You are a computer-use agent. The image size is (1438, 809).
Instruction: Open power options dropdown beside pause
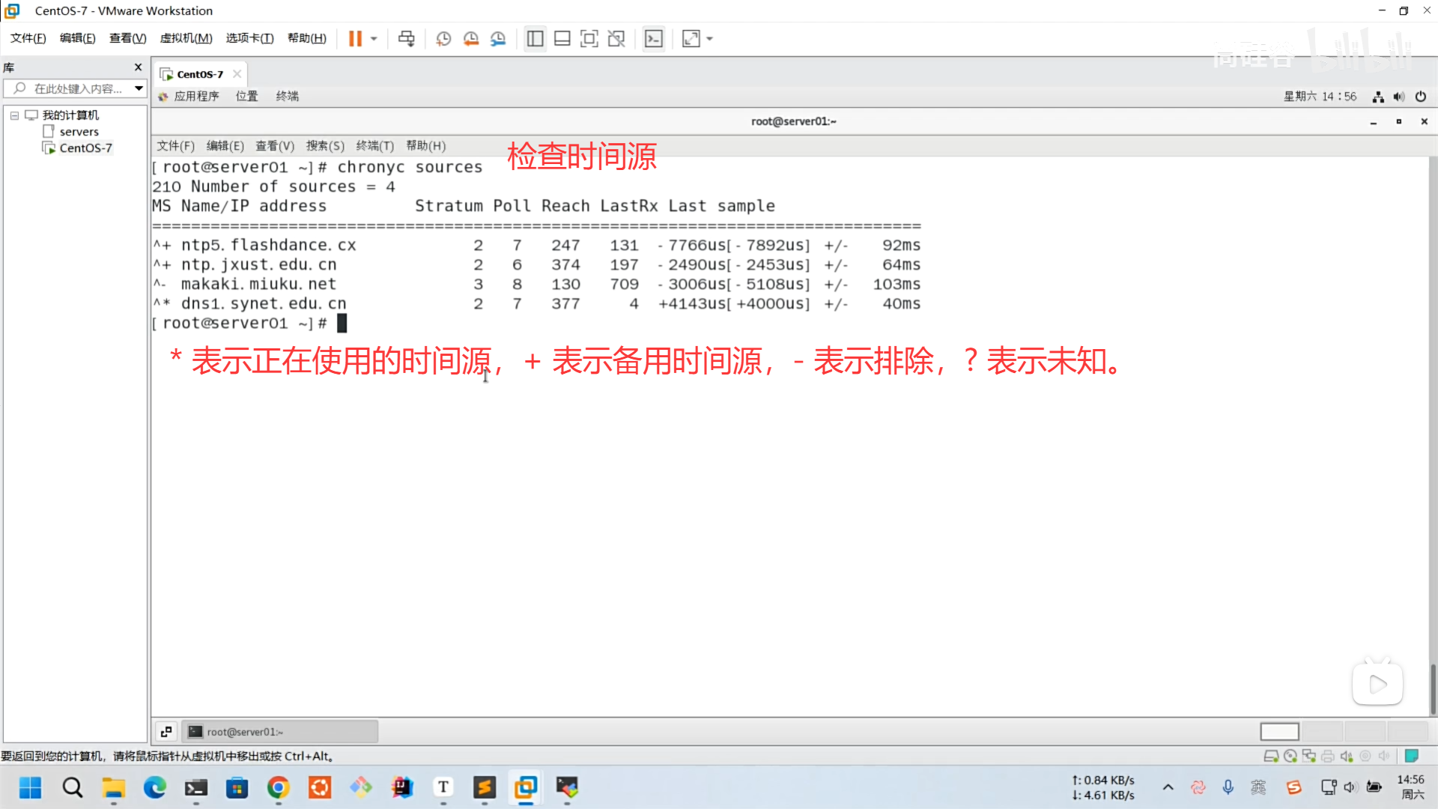point(374,38)
